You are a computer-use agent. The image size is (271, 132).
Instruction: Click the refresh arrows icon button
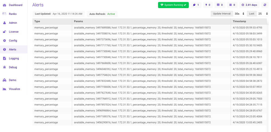(265, 5)
